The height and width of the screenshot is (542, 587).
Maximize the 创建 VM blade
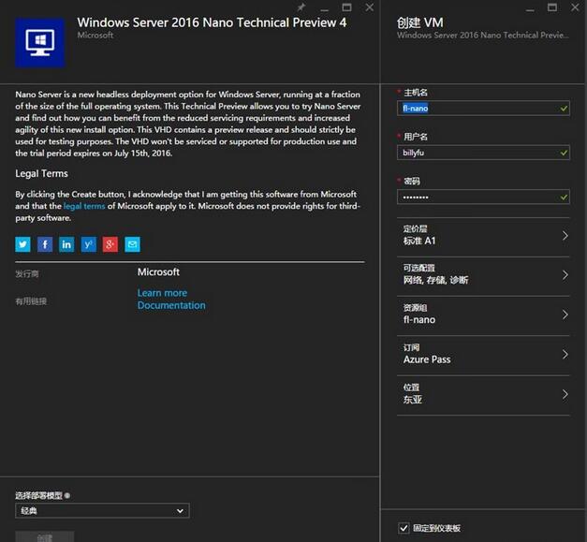click(x=552, y=7)
